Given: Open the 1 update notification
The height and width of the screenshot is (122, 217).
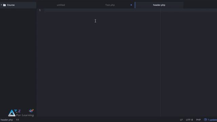Looking at the screenshot, I should (x=211, y=120).
